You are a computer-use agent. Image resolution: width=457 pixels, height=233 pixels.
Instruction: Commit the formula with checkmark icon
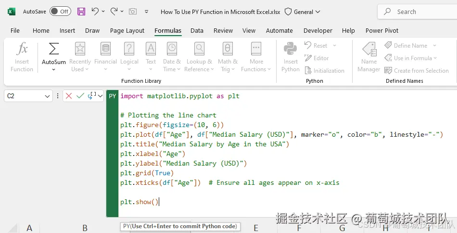point(80,96)
